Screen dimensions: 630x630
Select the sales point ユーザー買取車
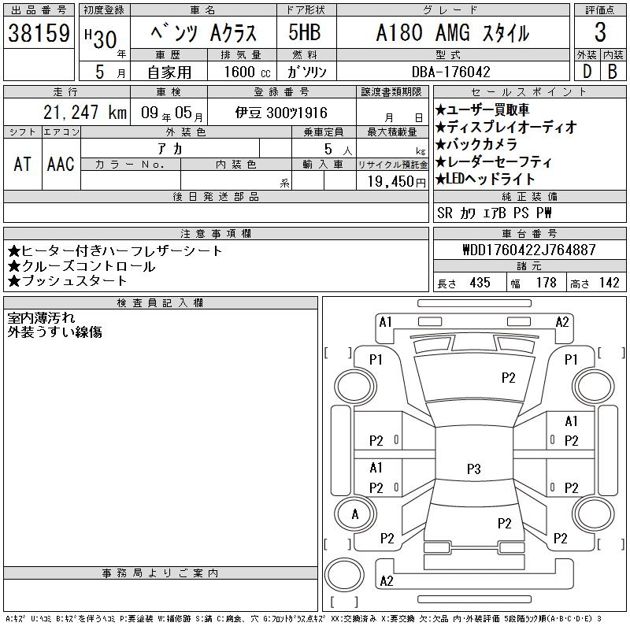pos(482,109)
